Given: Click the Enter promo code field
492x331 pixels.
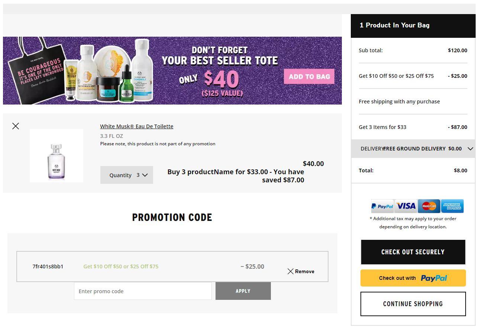Looking at the screenshot, I should 143,291.
